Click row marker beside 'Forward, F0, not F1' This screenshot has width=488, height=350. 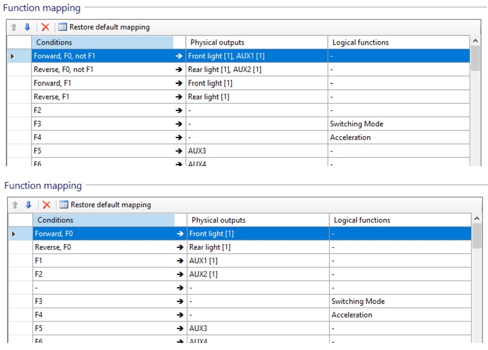13,56
